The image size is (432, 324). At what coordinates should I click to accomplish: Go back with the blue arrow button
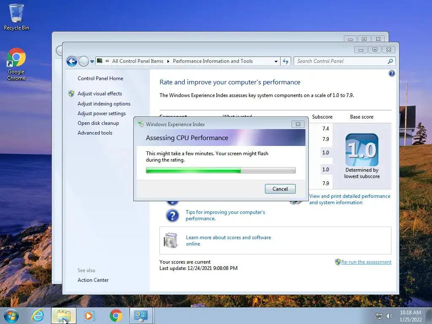click(x=72, y=61)
